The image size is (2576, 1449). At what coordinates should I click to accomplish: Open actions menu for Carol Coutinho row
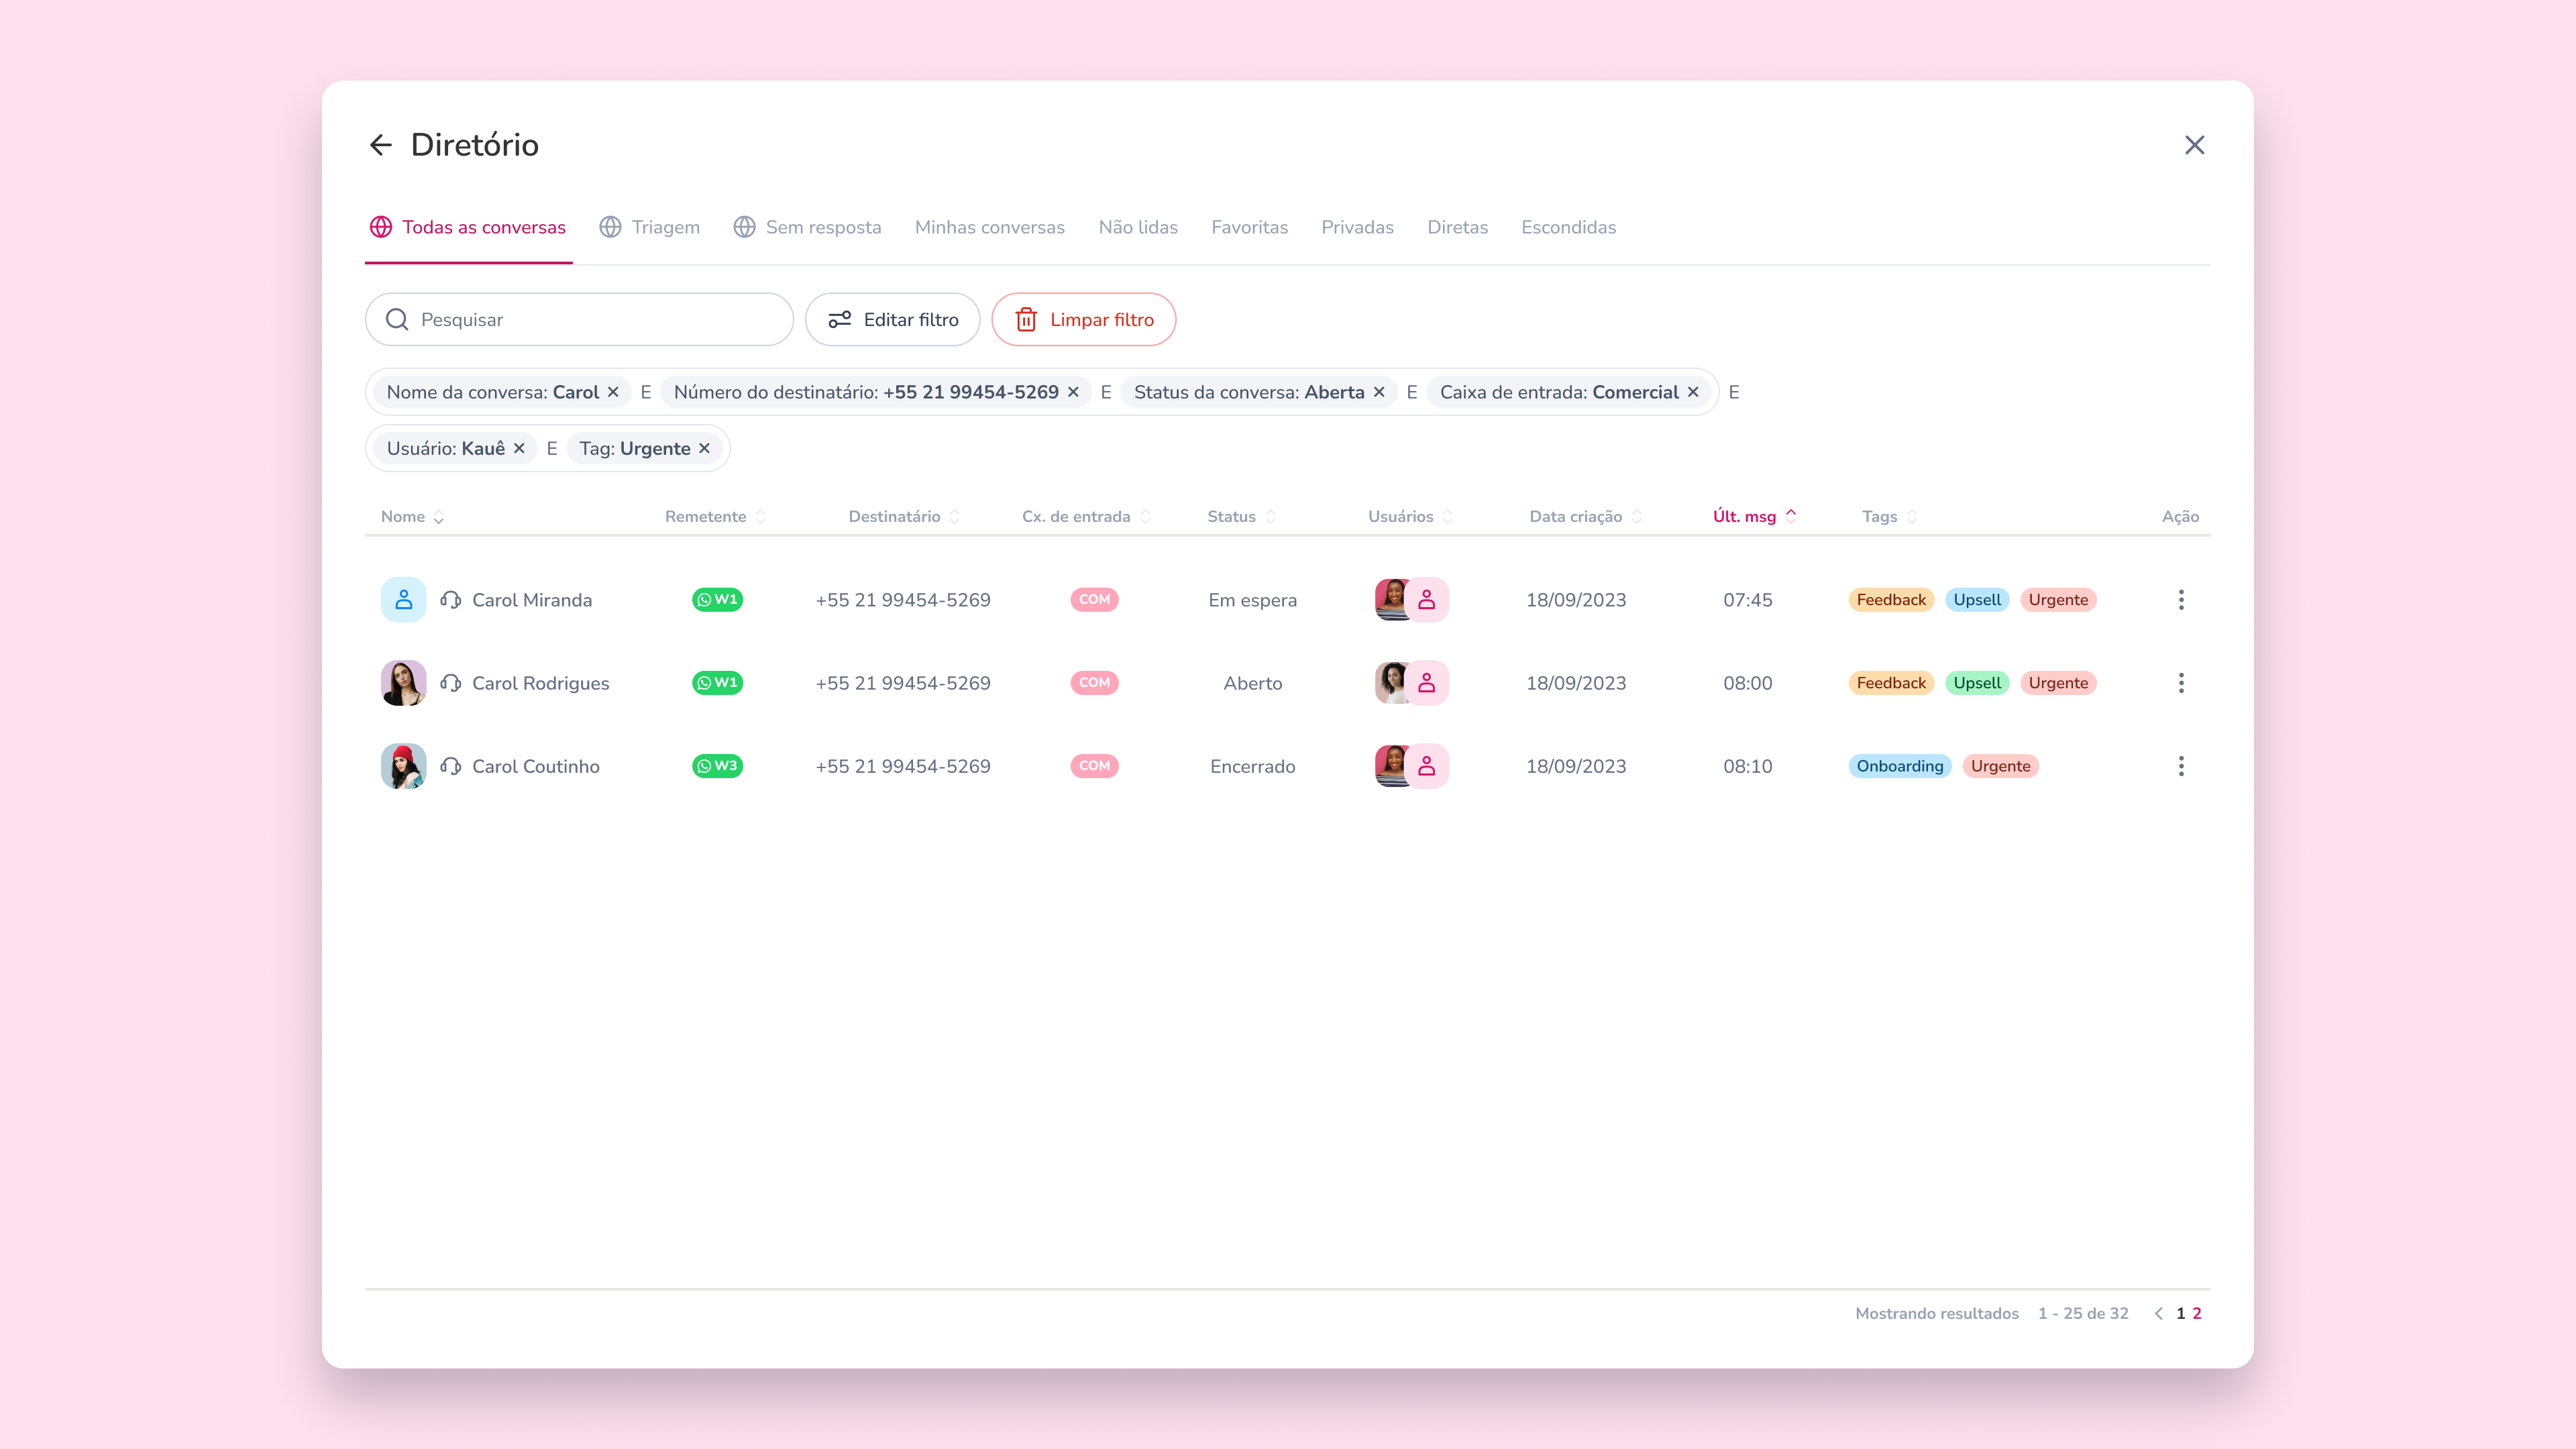(x=2181, y=766)
